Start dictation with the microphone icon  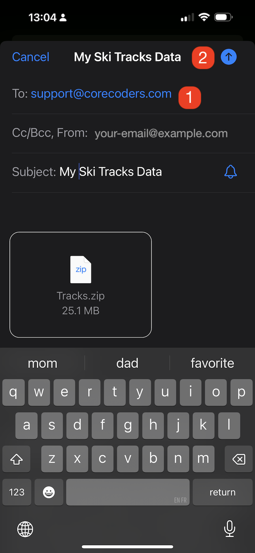click(x=229, y=528)
